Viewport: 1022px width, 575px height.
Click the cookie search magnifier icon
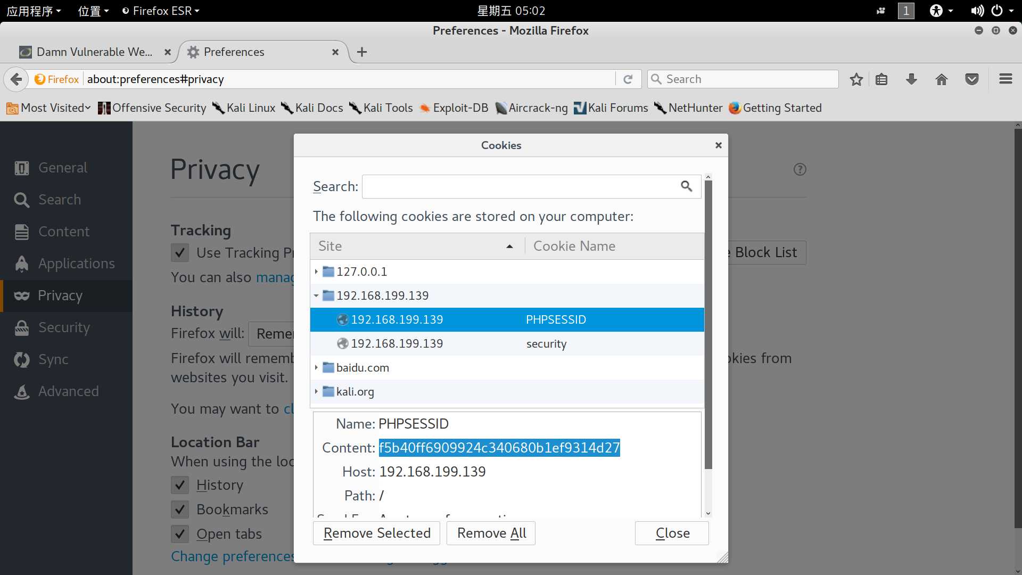[686, 186]
